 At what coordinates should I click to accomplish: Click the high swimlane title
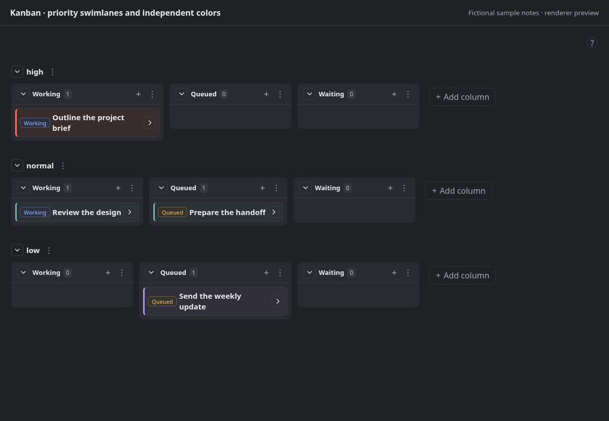point(35,72)
